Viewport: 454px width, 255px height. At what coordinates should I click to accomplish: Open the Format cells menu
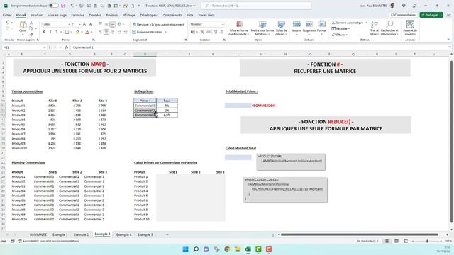[321, 28]
